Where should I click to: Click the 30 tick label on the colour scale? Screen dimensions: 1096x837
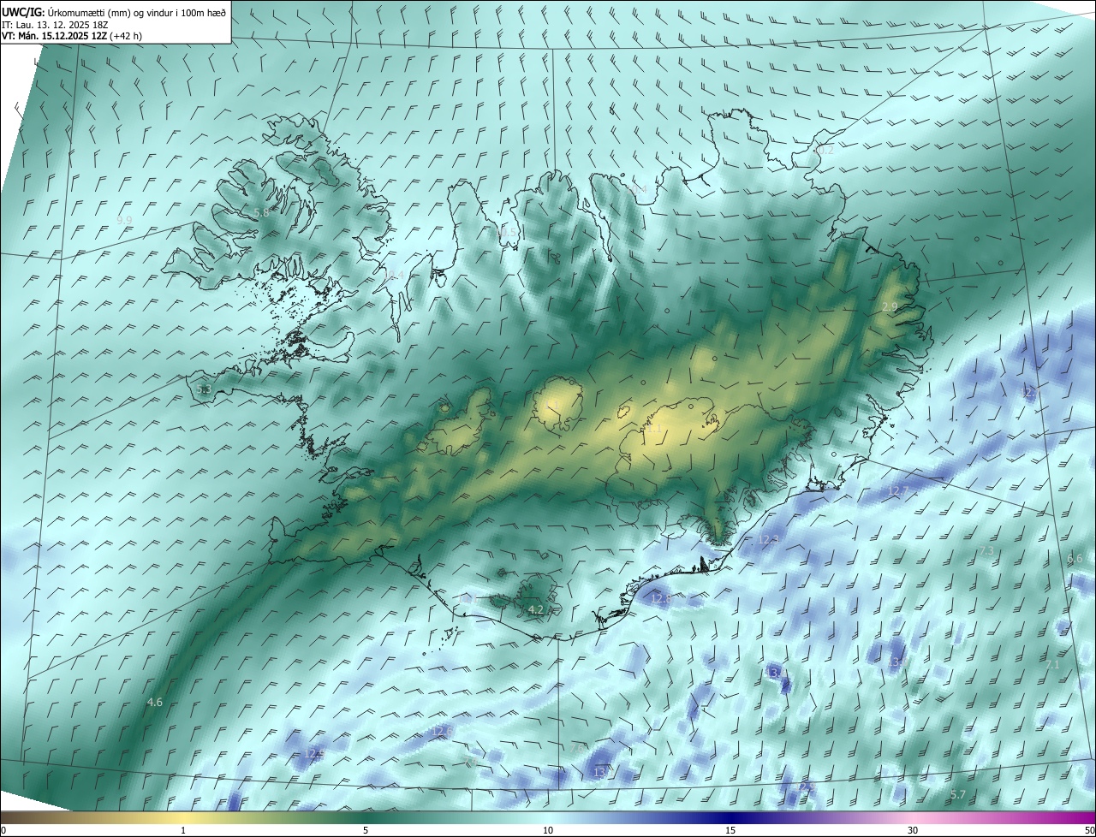tap(913, 830)
